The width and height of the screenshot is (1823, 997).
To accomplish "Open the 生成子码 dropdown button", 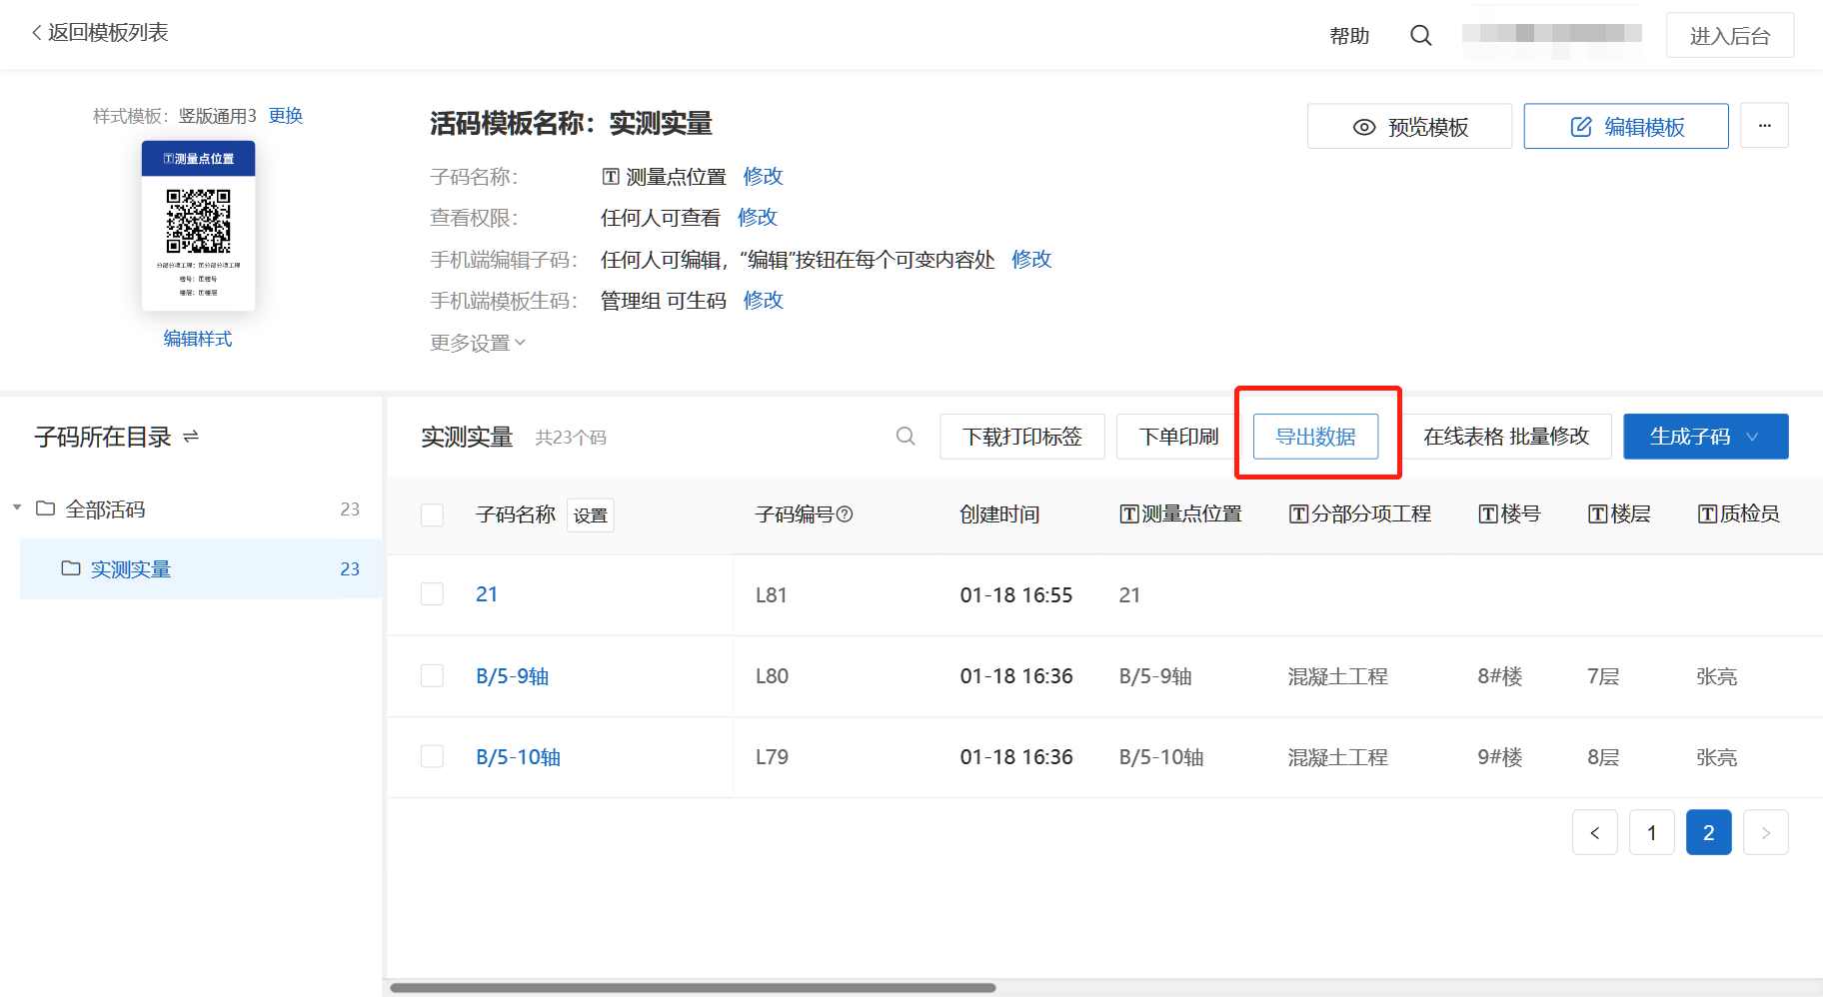I will 1705,437.
